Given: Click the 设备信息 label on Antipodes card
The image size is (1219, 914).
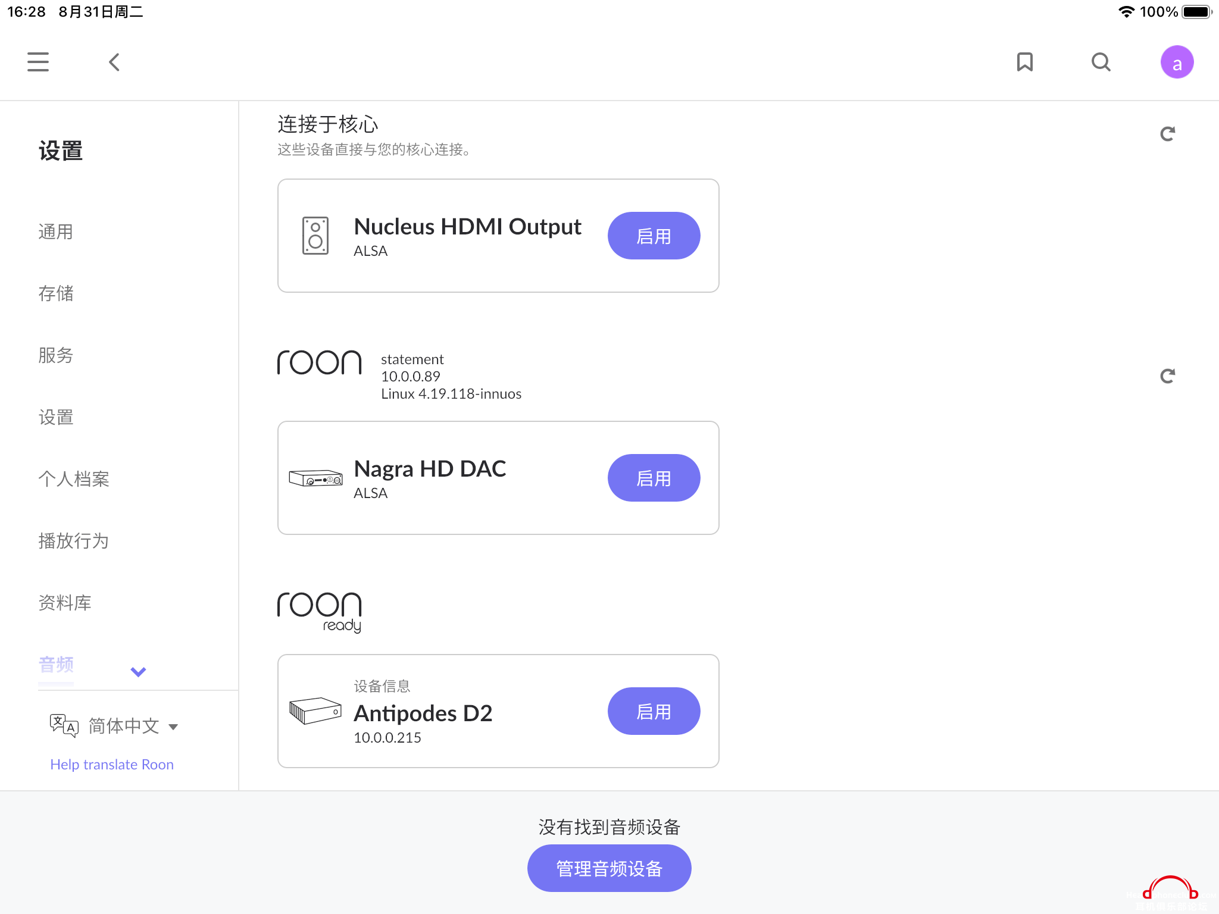Looking at the screenshot, I should (382, 686).
